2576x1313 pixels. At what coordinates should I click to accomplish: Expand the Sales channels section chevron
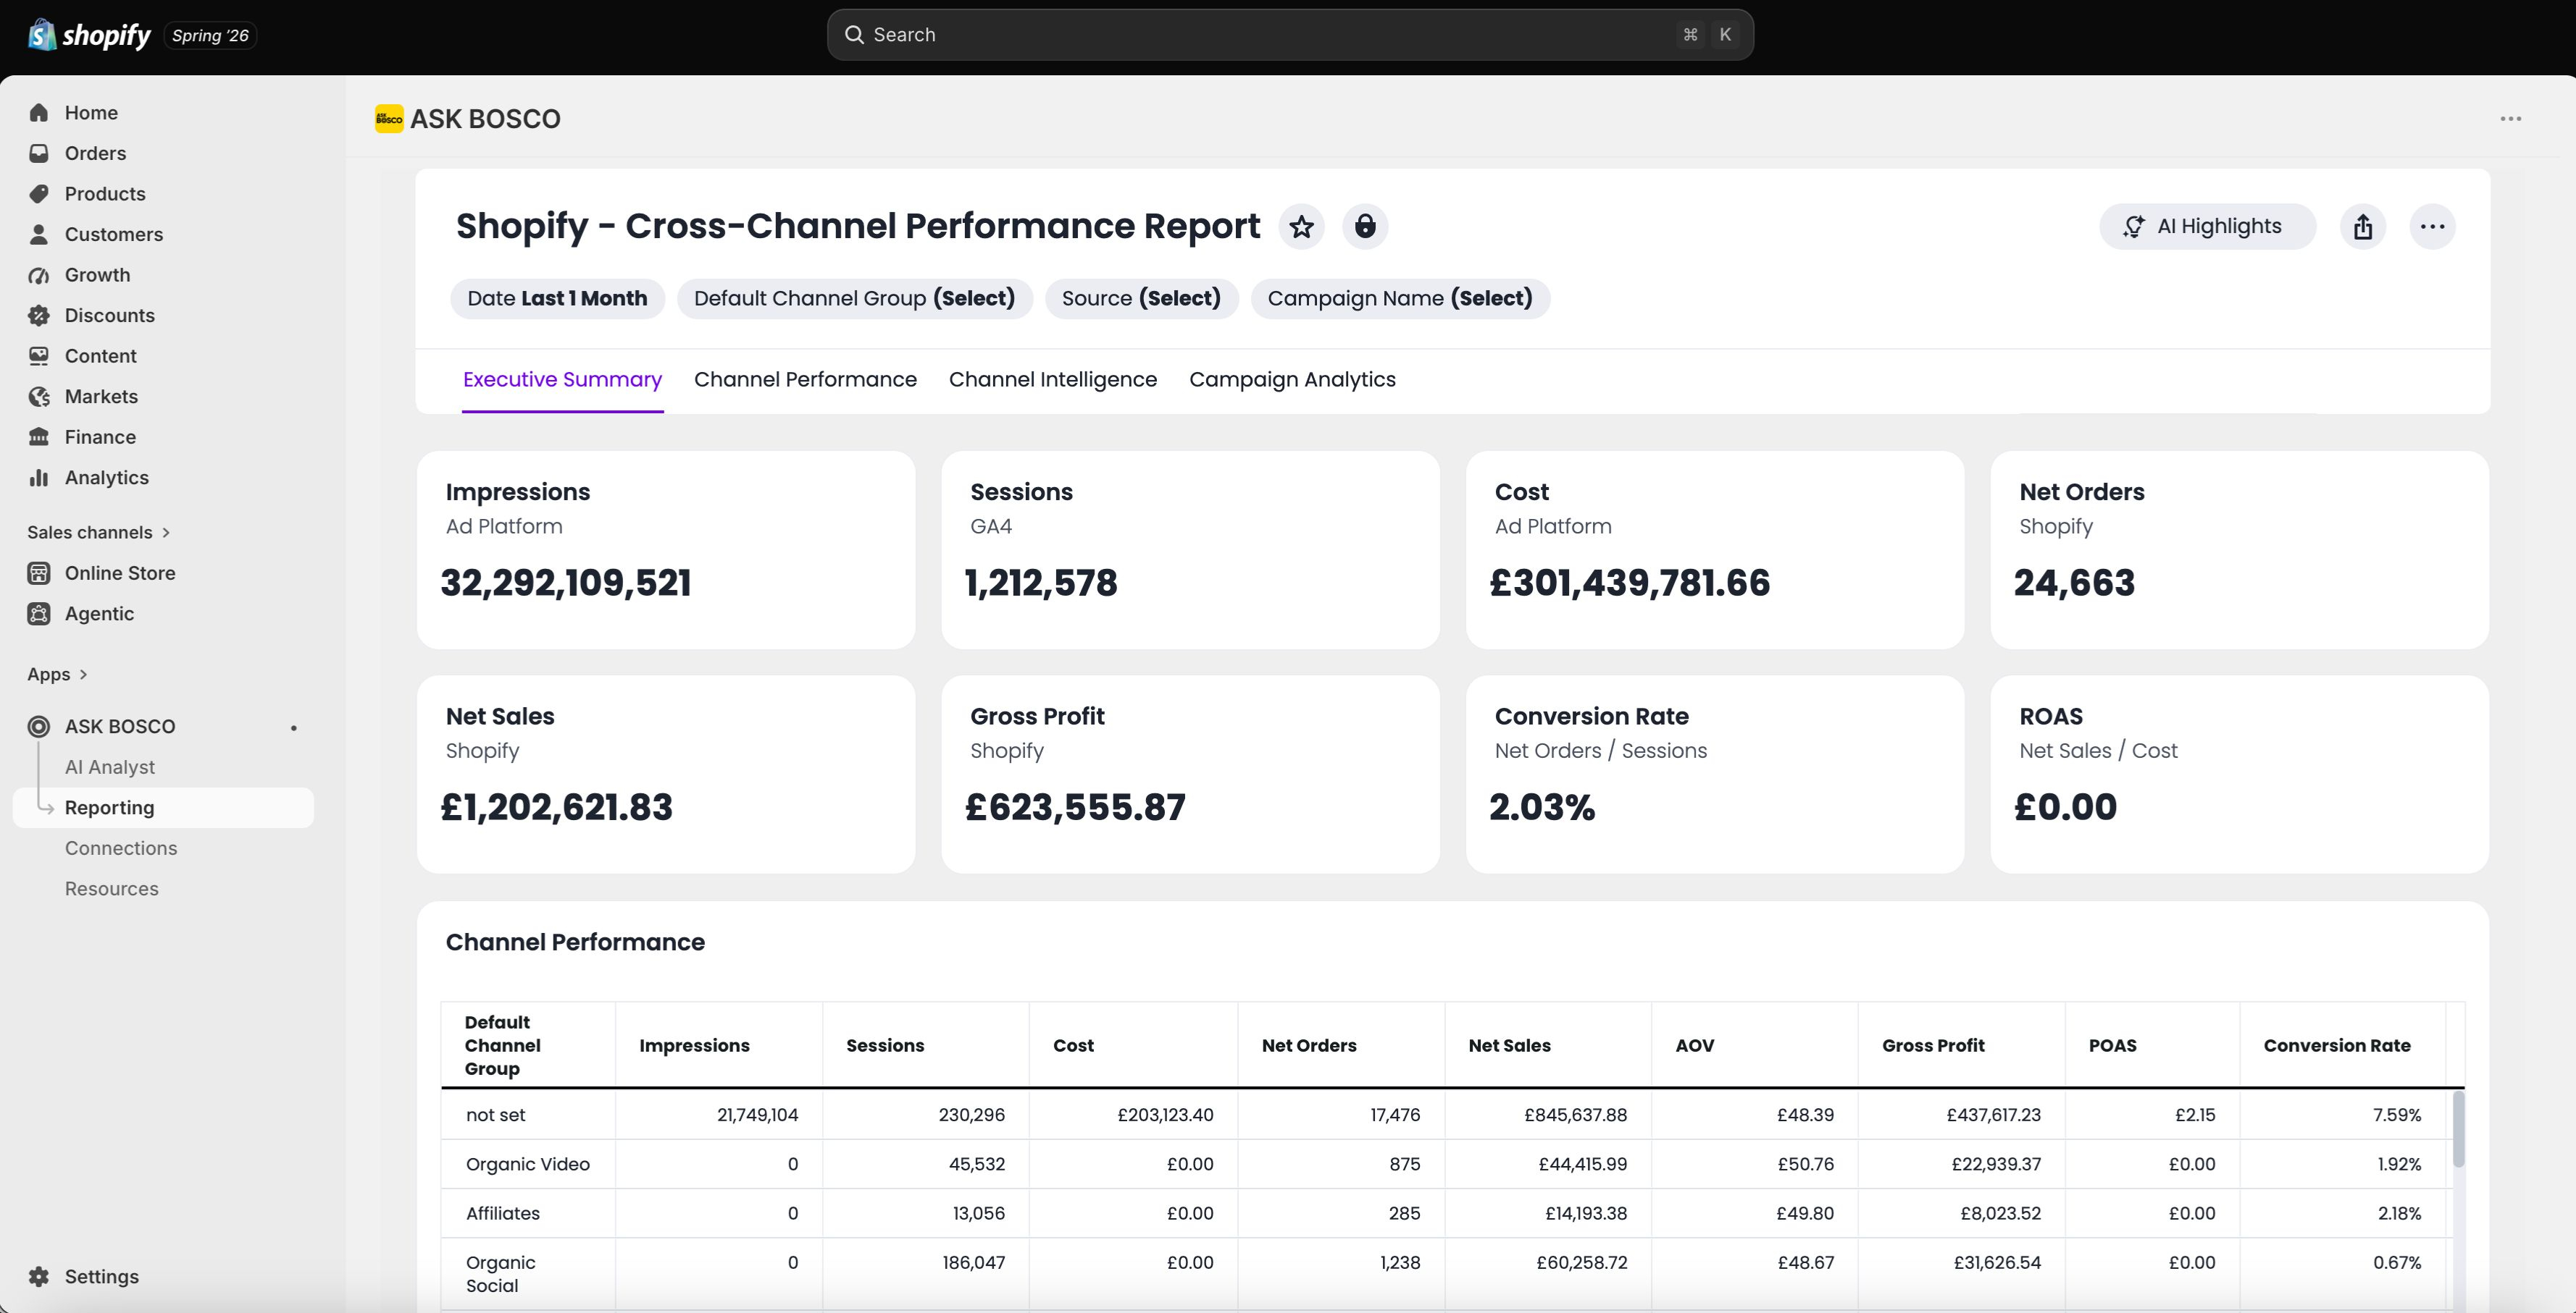tap(166, 533)
